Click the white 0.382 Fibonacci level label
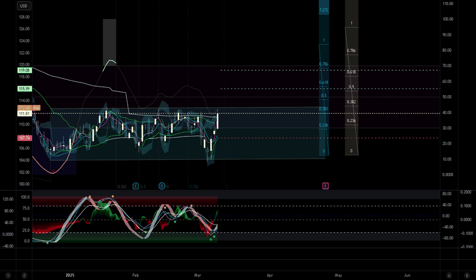 (x=351, y=102)
